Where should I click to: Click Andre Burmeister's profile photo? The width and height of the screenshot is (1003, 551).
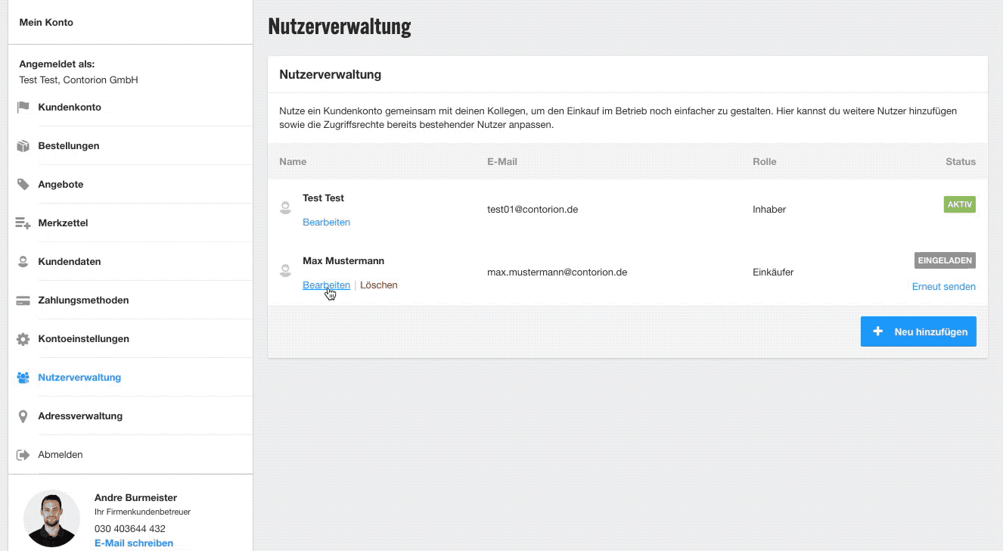tap(51, 518)
